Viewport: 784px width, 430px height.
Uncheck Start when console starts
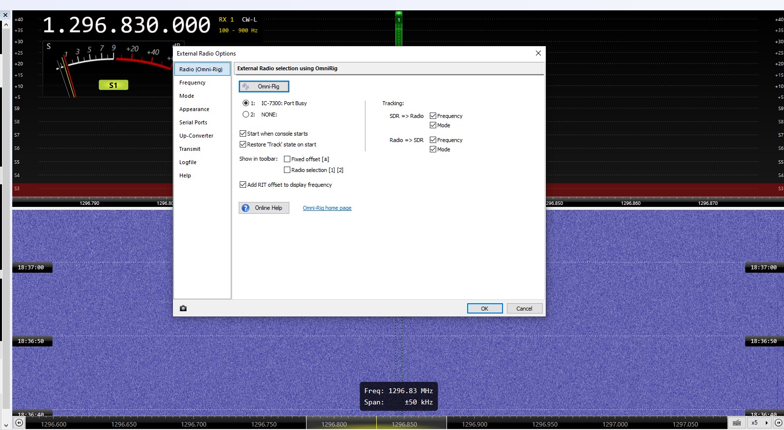(243, 134)
